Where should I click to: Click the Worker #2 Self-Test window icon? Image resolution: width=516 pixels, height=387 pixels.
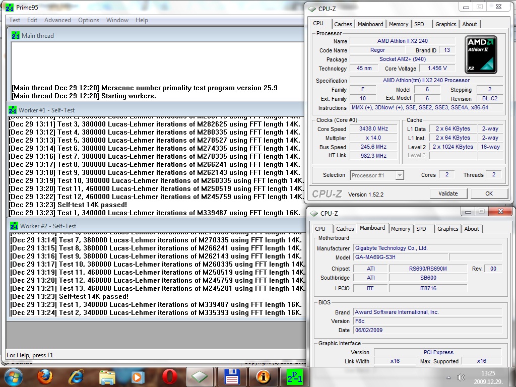click(x=14, y=226)
